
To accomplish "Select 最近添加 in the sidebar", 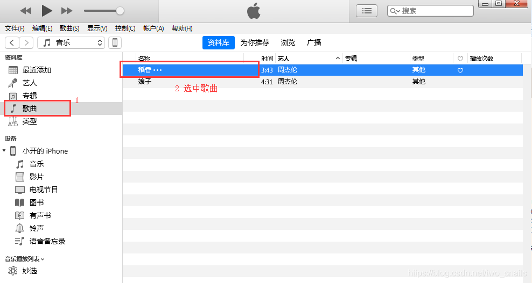I will pyautogui.click(x=61, y=70).
